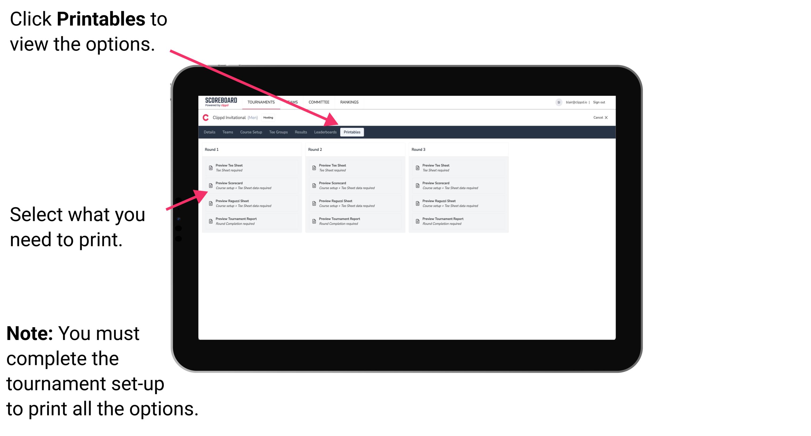Image resolution: width=811 pixels, height=436 pixels.
Task: Click the Leaderboards tab
Action: pos(324,132)
